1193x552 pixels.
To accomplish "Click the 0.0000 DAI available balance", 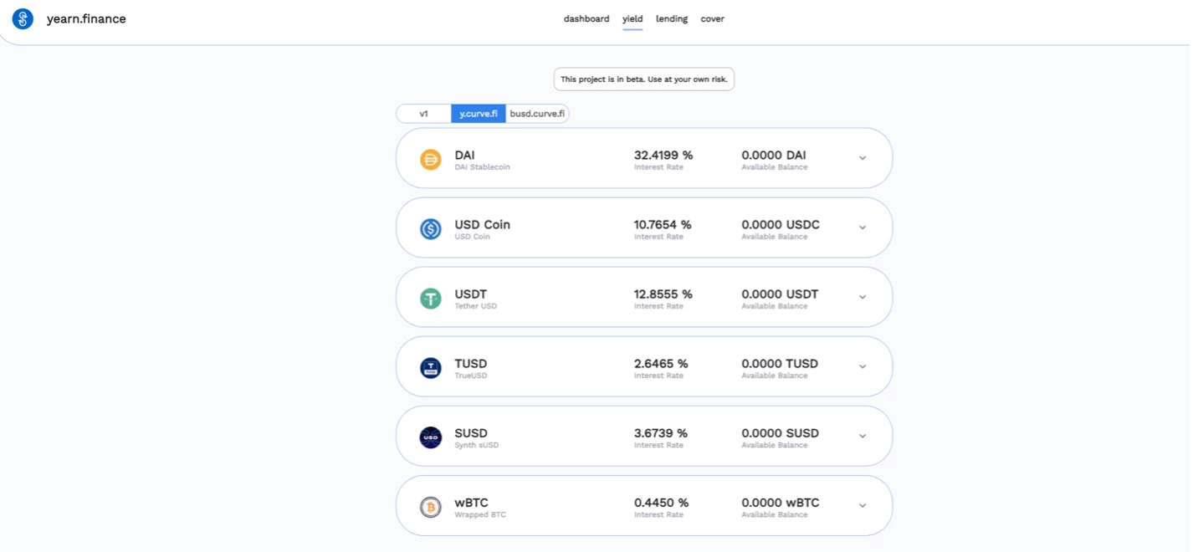I will [774, 155].
